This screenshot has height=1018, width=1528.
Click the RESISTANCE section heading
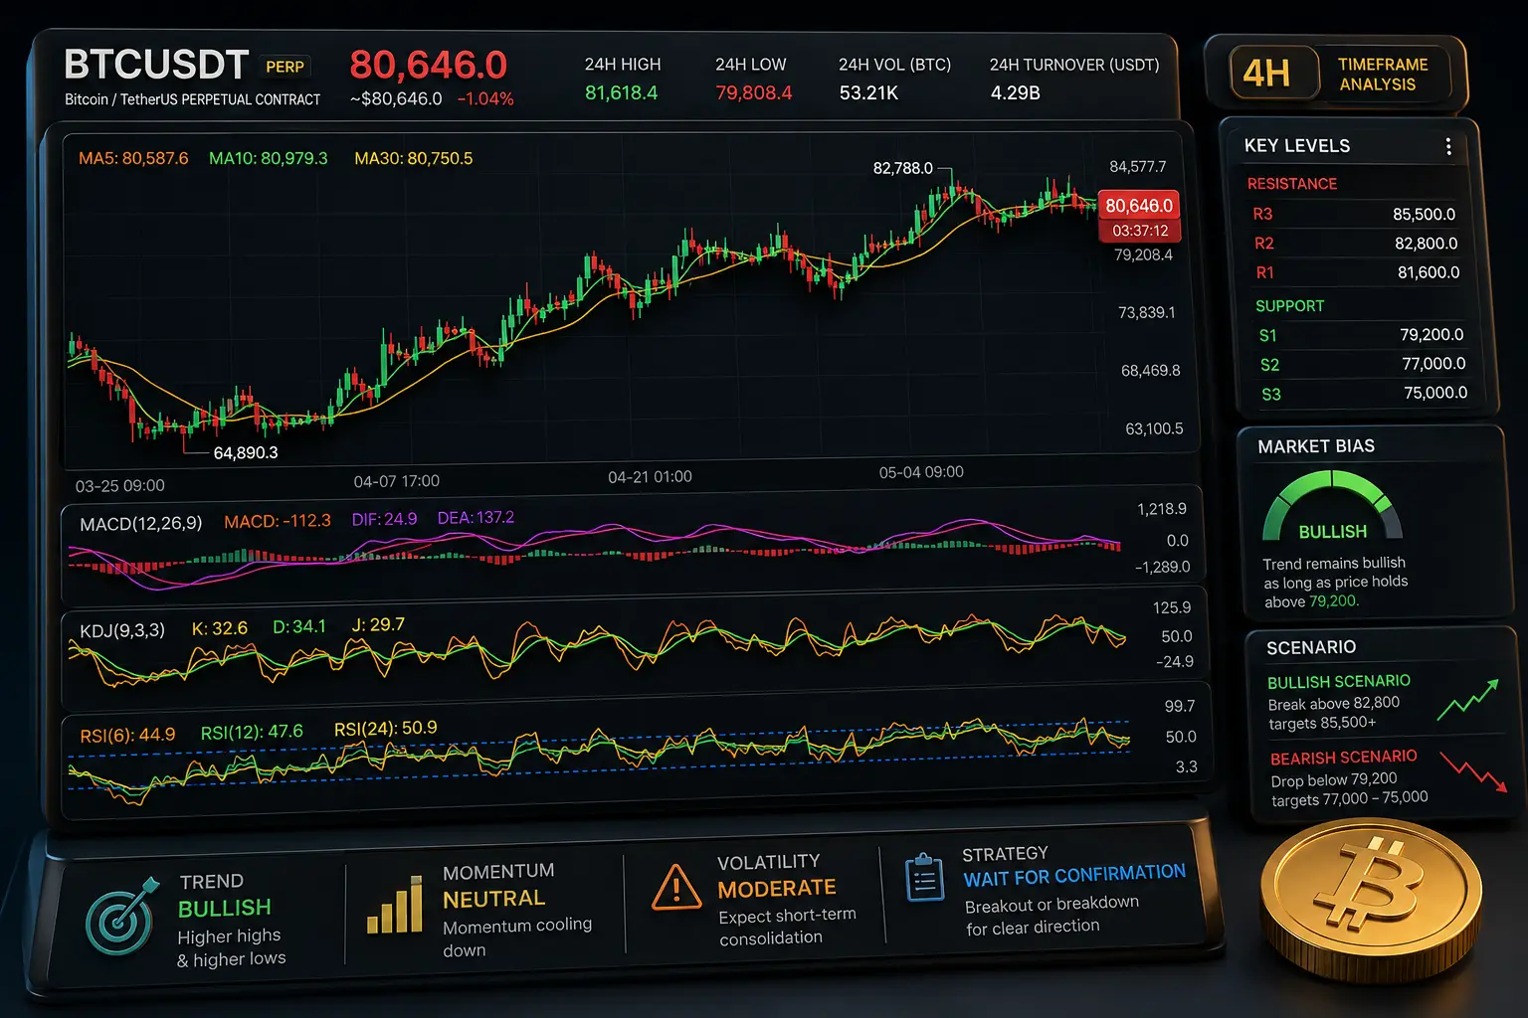coord(1292,184)
